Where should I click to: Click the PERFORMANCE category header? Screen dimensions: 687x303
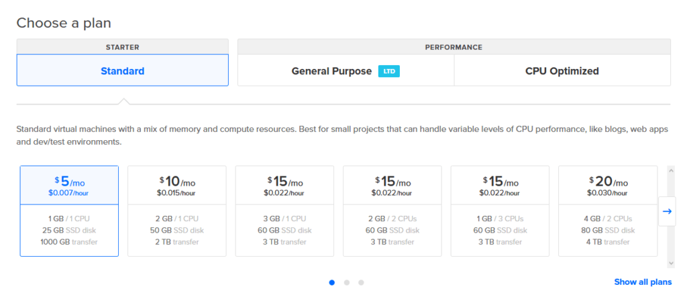pyautogui.click(x=454, y=47)
